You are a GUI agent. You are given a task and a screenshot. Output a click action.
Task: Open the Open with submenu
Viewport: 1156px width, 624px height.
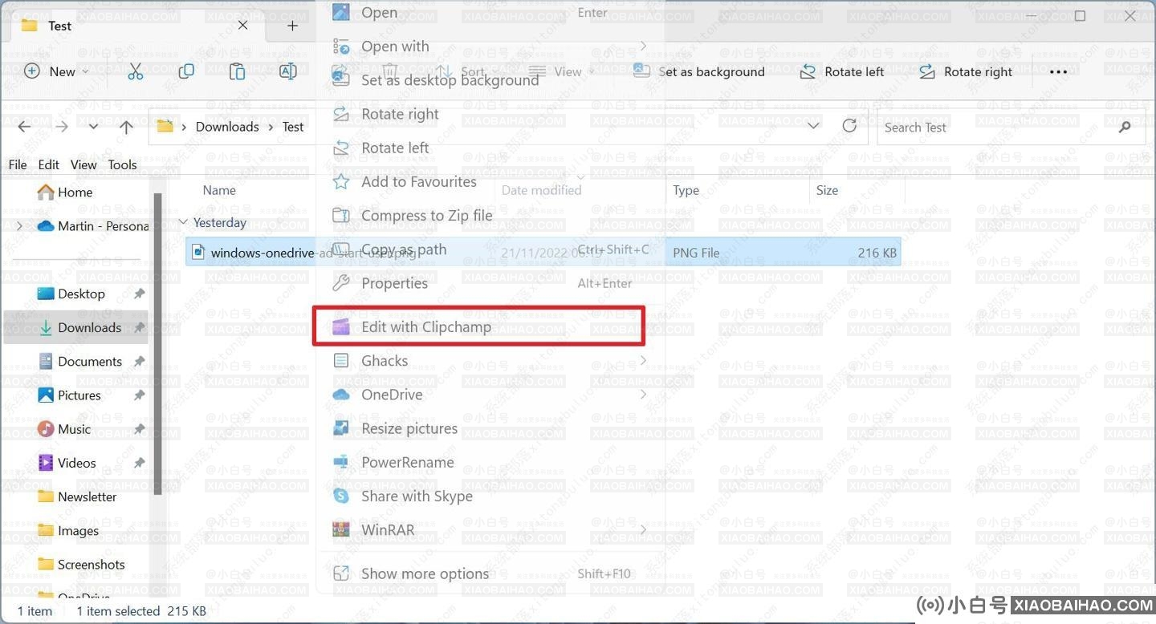coord(490,47)
